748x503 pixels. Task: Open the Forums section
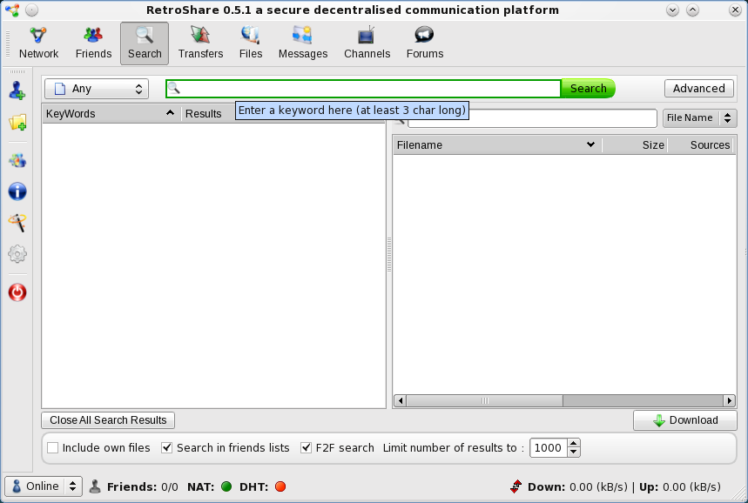(425, 44)
